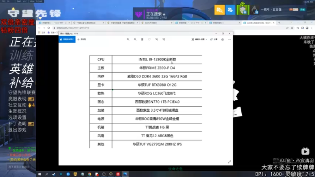This screenshot has width=315, height=177.
Task: Open Chrome from the taskbar
Action: click(x=89, y=174)
